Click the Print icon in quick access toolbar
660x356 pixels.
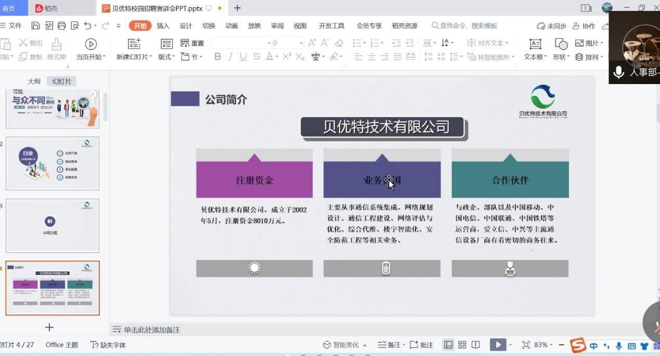pos(62,25)
